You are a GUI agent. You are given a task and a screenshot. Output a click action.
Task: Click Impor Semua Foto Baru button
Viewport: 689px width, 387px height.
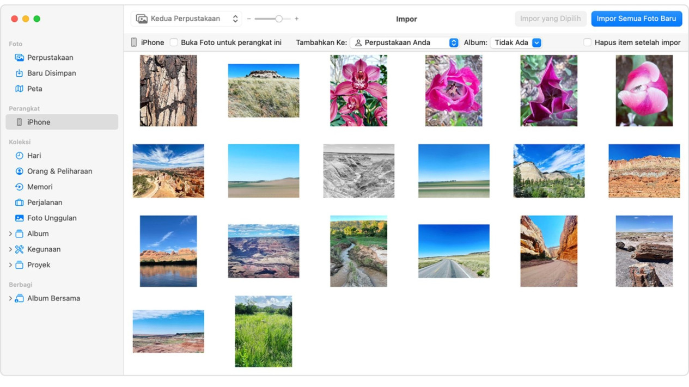(636, 19)
